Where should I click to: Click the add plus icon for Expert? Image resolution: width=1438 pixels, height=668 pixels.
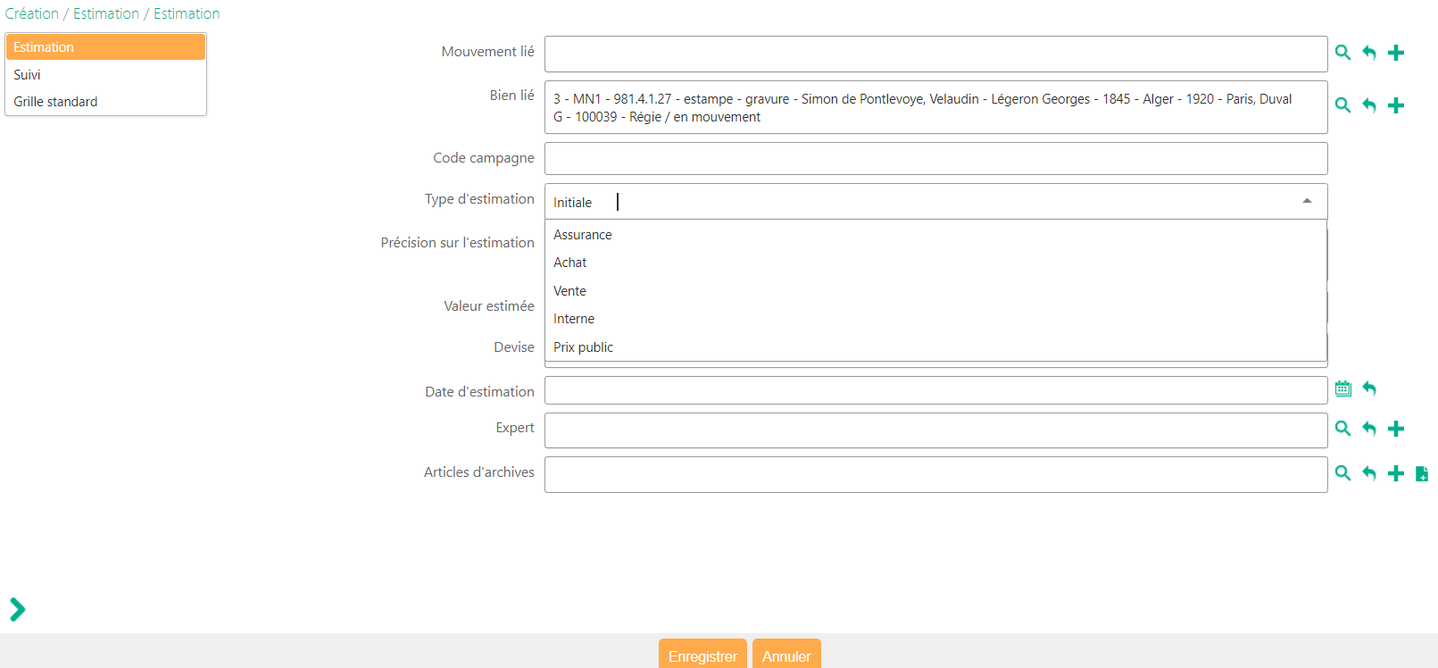(x=1396, y=429)
